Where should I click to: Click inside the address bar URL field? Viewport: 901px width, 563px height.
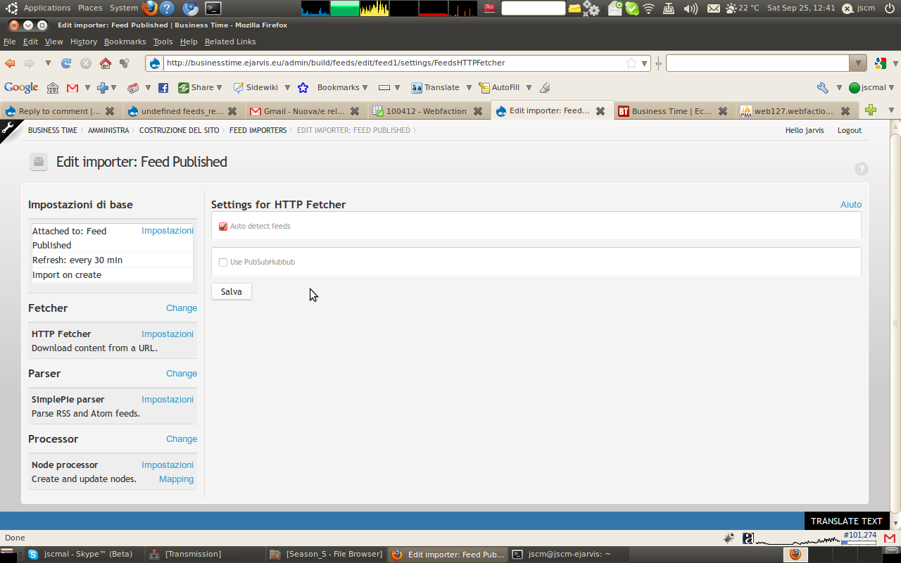pyautogui.click(x=387, y=63)
